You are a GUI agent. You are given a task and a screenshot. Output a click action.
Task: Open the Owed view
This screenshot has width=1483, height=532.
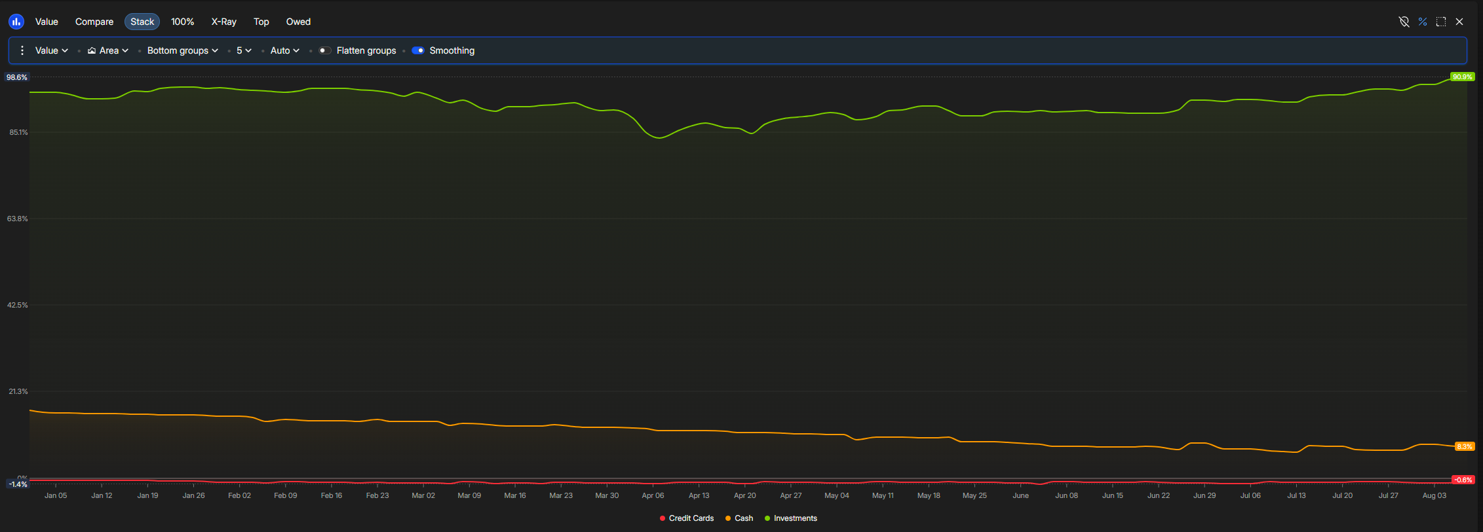point(298,22)
